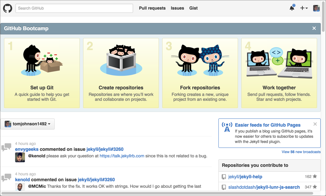The width and height of the screenshot is (326, 196).
Task: Click the broadcast tower icon
Action: [x=227, y=127]
